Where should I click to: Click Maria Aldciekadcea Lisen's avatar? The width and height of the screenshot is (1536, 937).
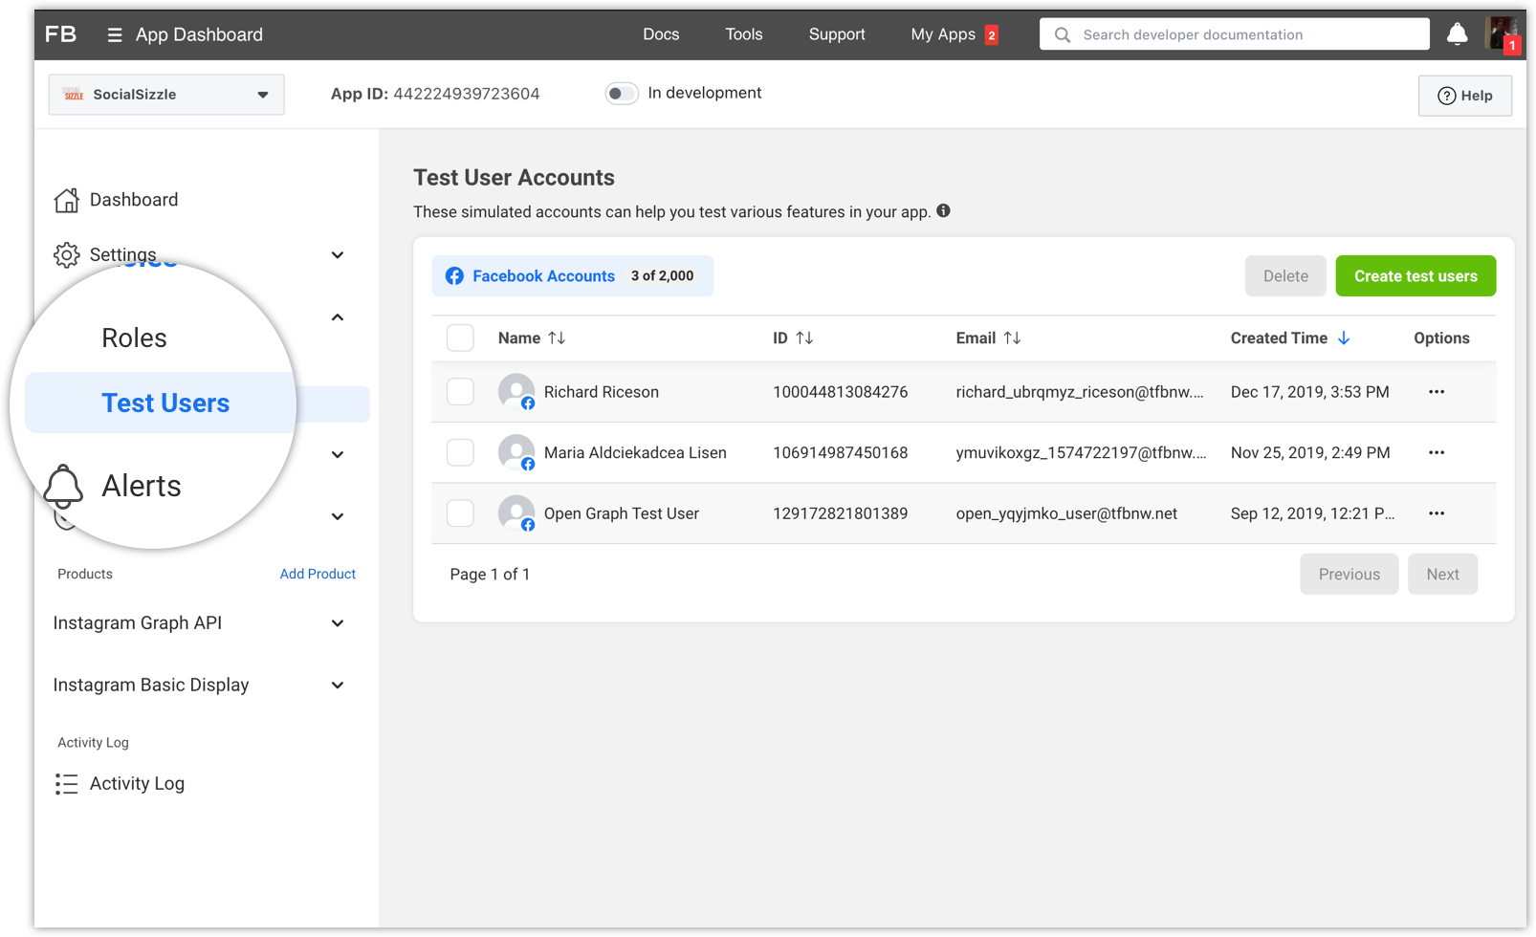516,452
